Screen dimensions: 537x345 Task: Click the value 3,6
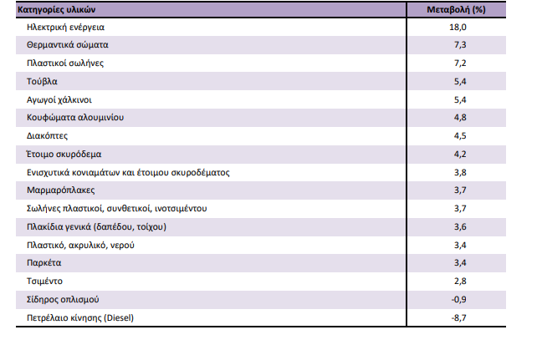coord(460,227)
